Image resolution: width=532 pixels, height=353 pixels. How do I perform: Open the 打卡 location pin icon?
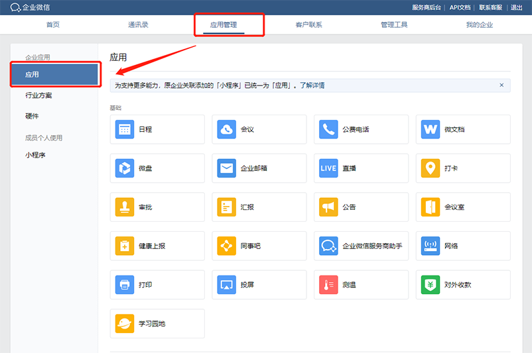[431, 168]
